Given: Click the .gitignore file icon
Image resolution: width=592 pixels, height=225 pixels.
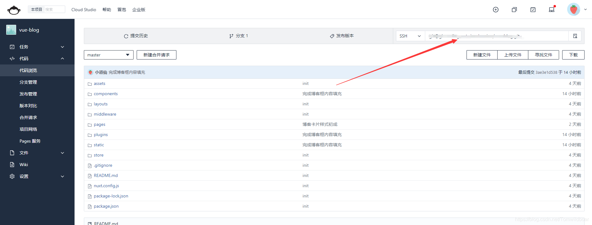Looking at the screenshot, I should click(x=90, y=165).
